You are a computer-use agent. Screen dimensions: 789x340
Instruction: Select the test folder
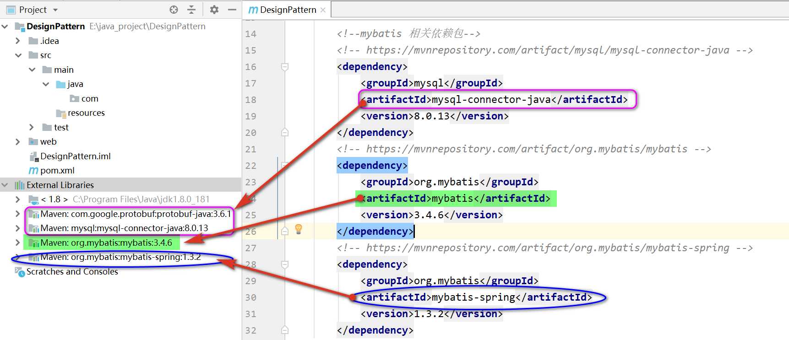point(61,127)
